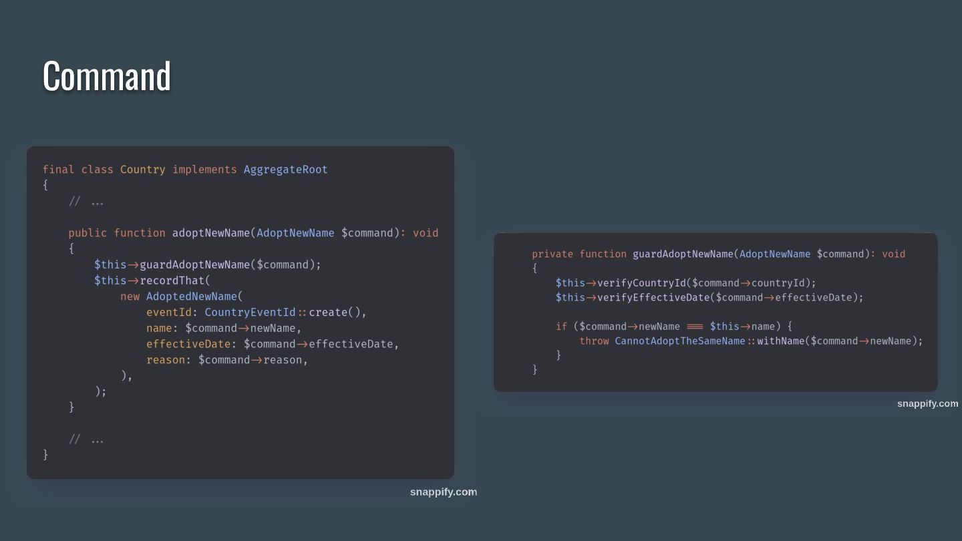The height and width of the screenshot is (541, 962).
Task: Click the '$this->verifyEffectiveDate(...)' line
Action: tap(709, 297)
